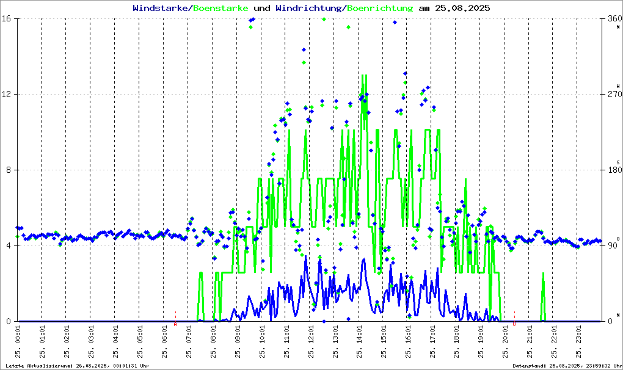The height and width of the screenshot is (370, 623).
Task: Click time label '25. 09:01'
Action: pos(237,342)
